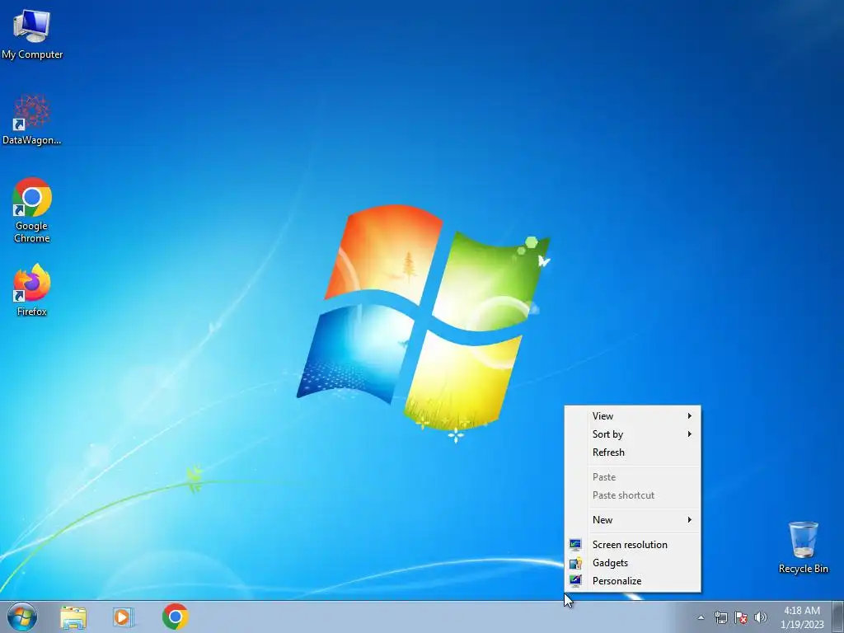Choose Personalize in the context menu

(x=632, y=581)
